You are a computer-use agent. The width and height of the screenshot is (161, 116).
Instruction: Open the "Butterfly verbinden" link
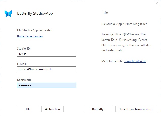pos(30,36)
